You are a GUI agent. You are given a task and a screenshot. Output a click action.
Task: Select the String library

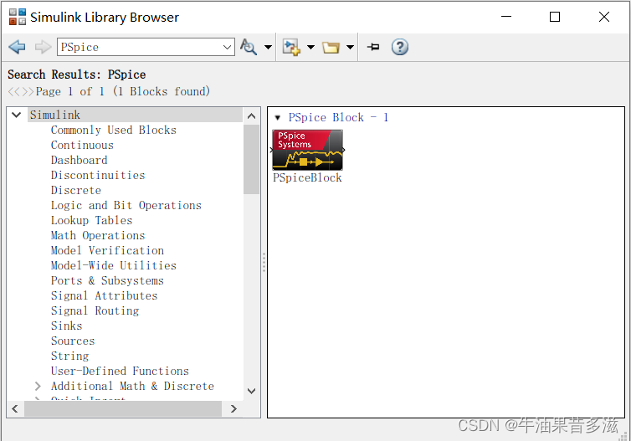tap(69, 356)
